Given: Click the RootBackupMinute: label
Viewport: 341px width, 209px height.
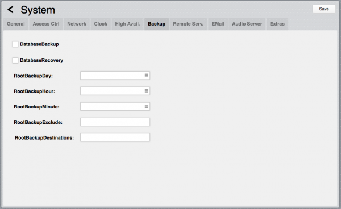Looking at the screenshot, I should coord(36,107).
